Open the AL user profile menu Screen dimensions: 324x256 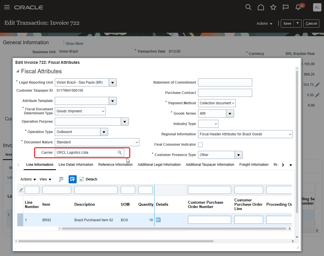(317, 7)
